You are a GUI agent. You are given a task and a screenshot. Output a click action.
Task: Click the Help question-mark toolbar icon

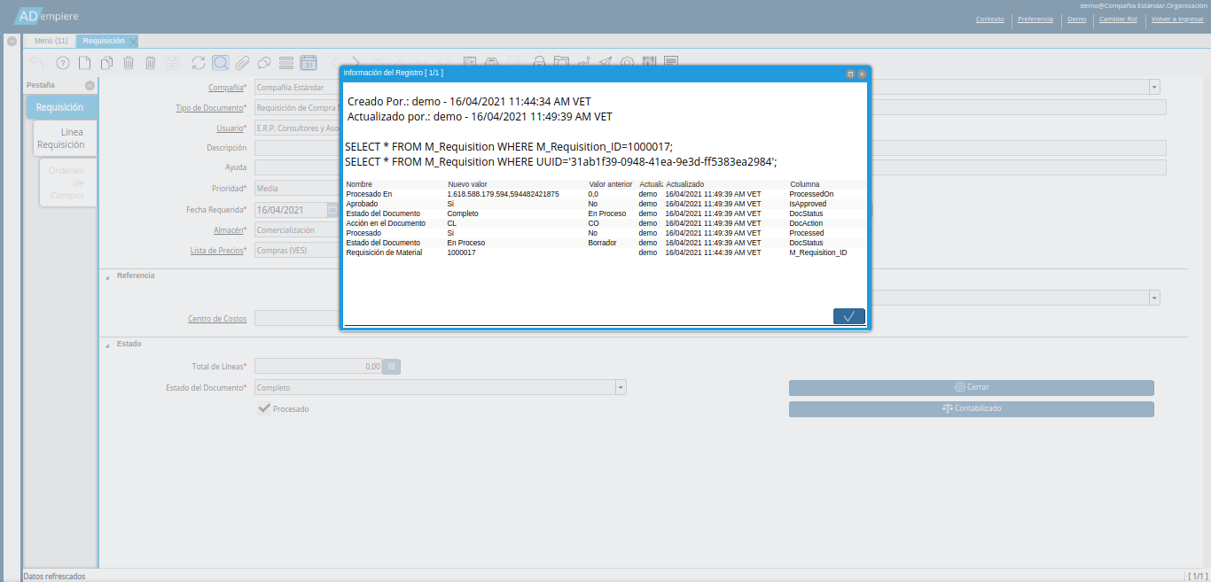tap(63, 63)
